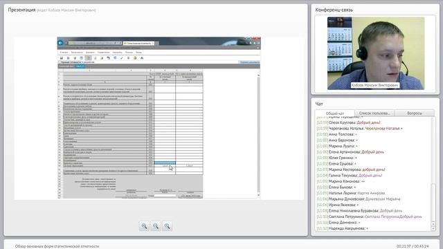Toggle the checkbox below the report toolbar

click(60, 62)
